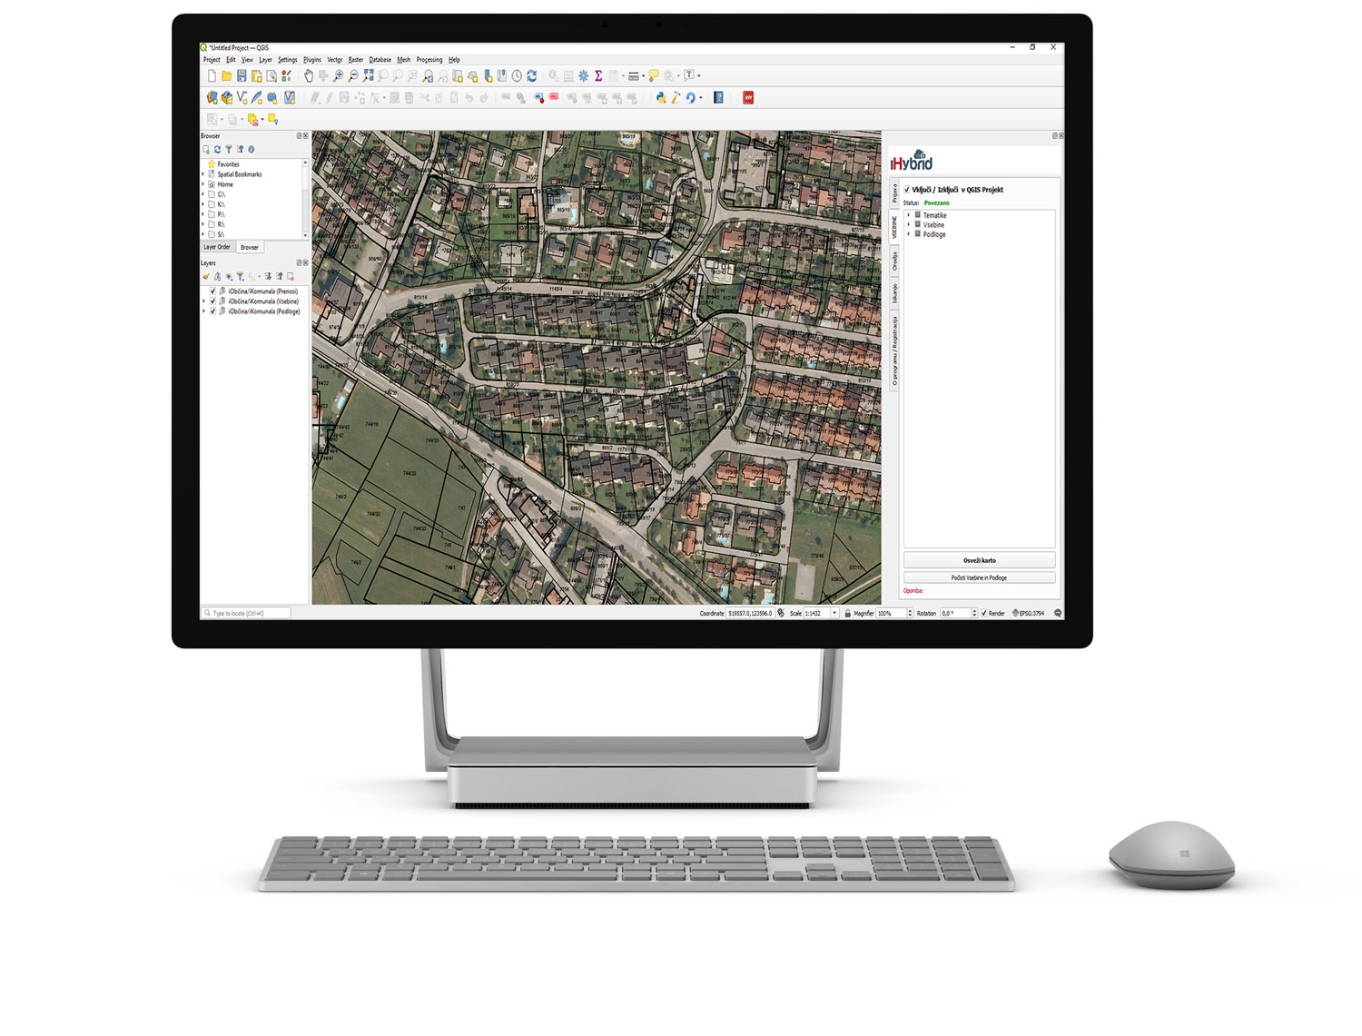Click the Počisti Vsebine in Podloge button

pos(979,577)
